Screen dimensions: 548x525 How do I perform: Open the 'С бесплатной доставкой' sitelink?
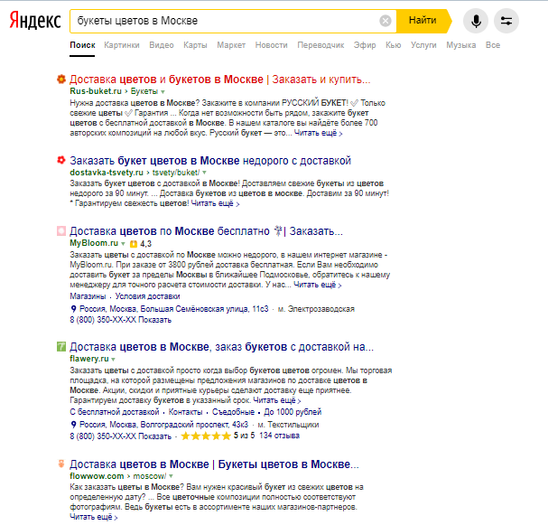[115, 412]
